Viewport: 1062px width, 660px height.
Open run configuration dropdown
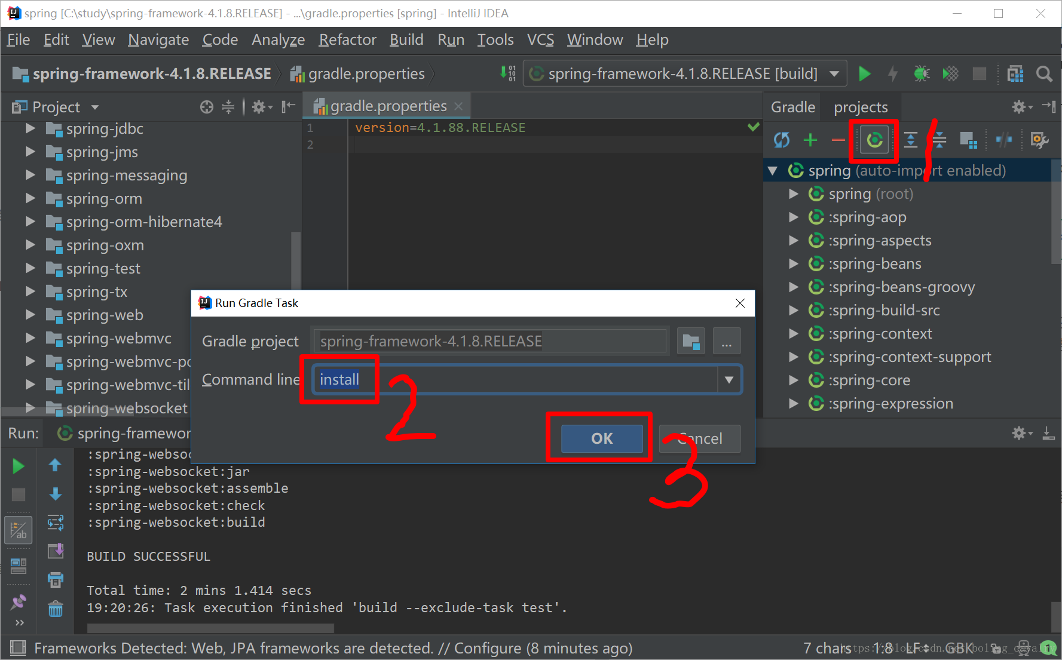[834, 74]
